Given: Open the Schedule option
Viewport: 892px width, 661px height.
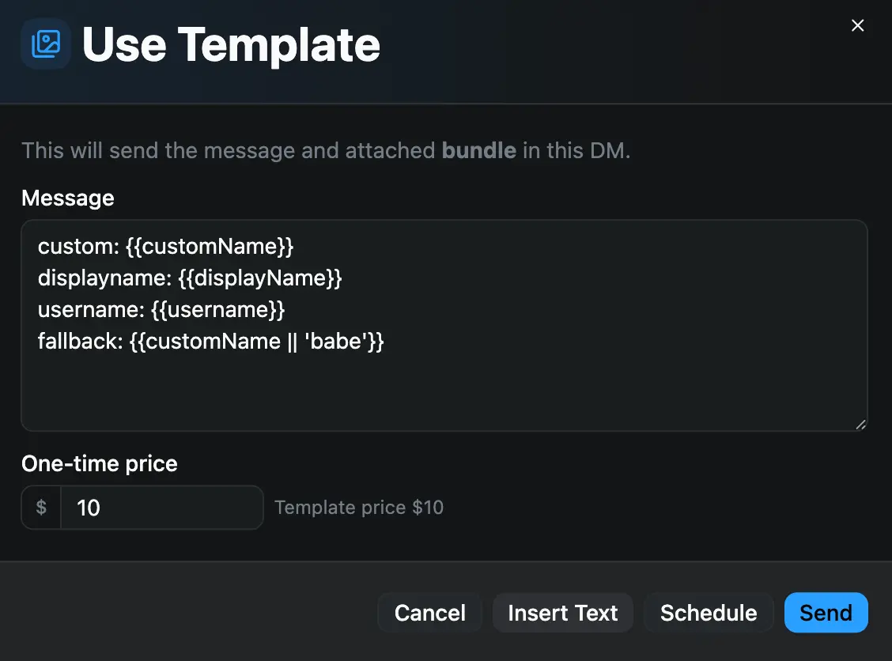Looking at the screenshot, I should point(708,612).
